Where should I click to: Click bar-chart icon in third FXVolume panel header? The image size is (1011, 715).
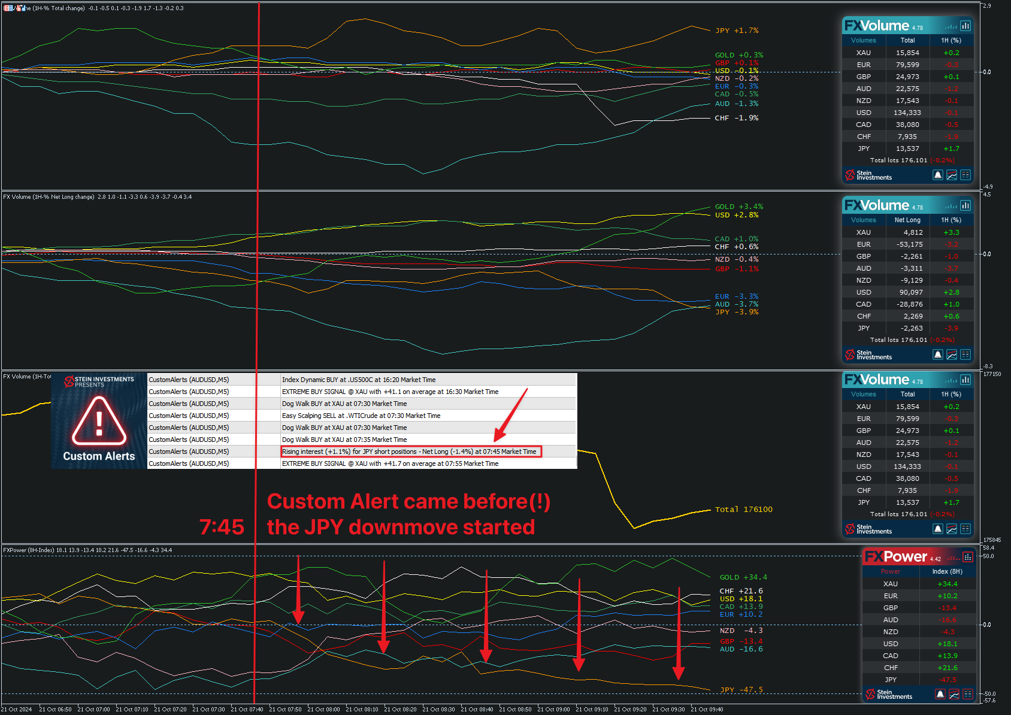click(x=965, y=380)
